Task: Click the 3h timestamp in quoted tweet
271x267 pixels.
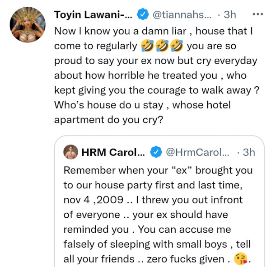Action: pyautogui.click(x=249, y=152)
